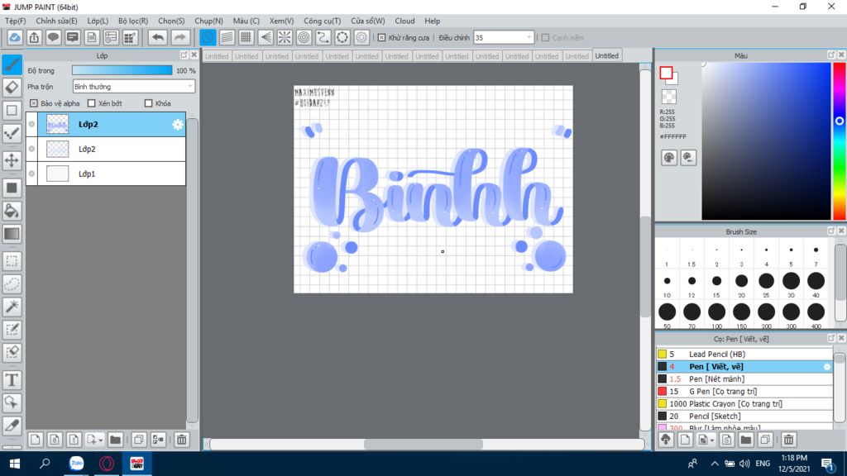Hide the middle Lớp2 layer

(32, 149)
